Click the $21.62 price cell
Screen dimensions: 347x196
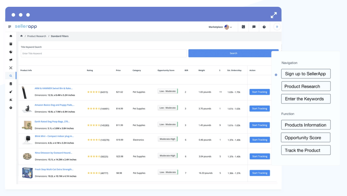[120, 92]
